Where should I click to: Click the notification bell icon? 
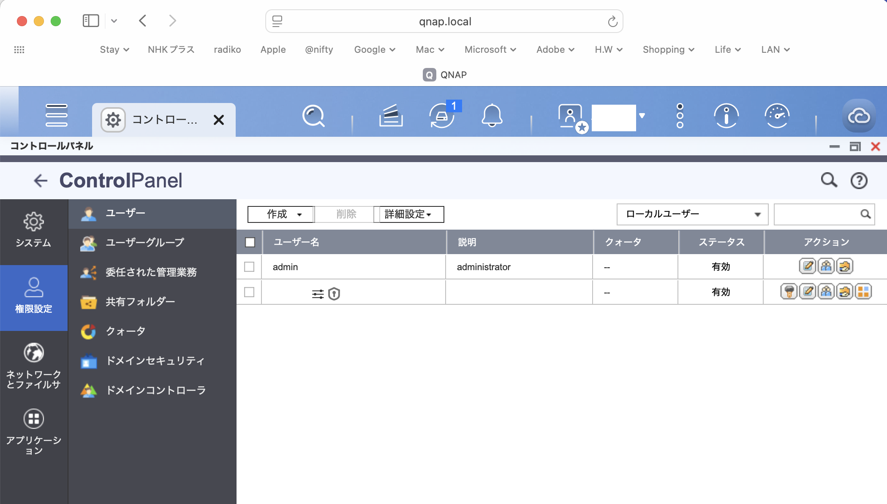click(x=492, y=115)
